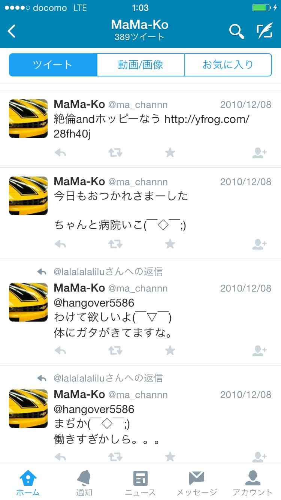Favorite the わけて欲しいよ tweet with the star

(170, 350)
